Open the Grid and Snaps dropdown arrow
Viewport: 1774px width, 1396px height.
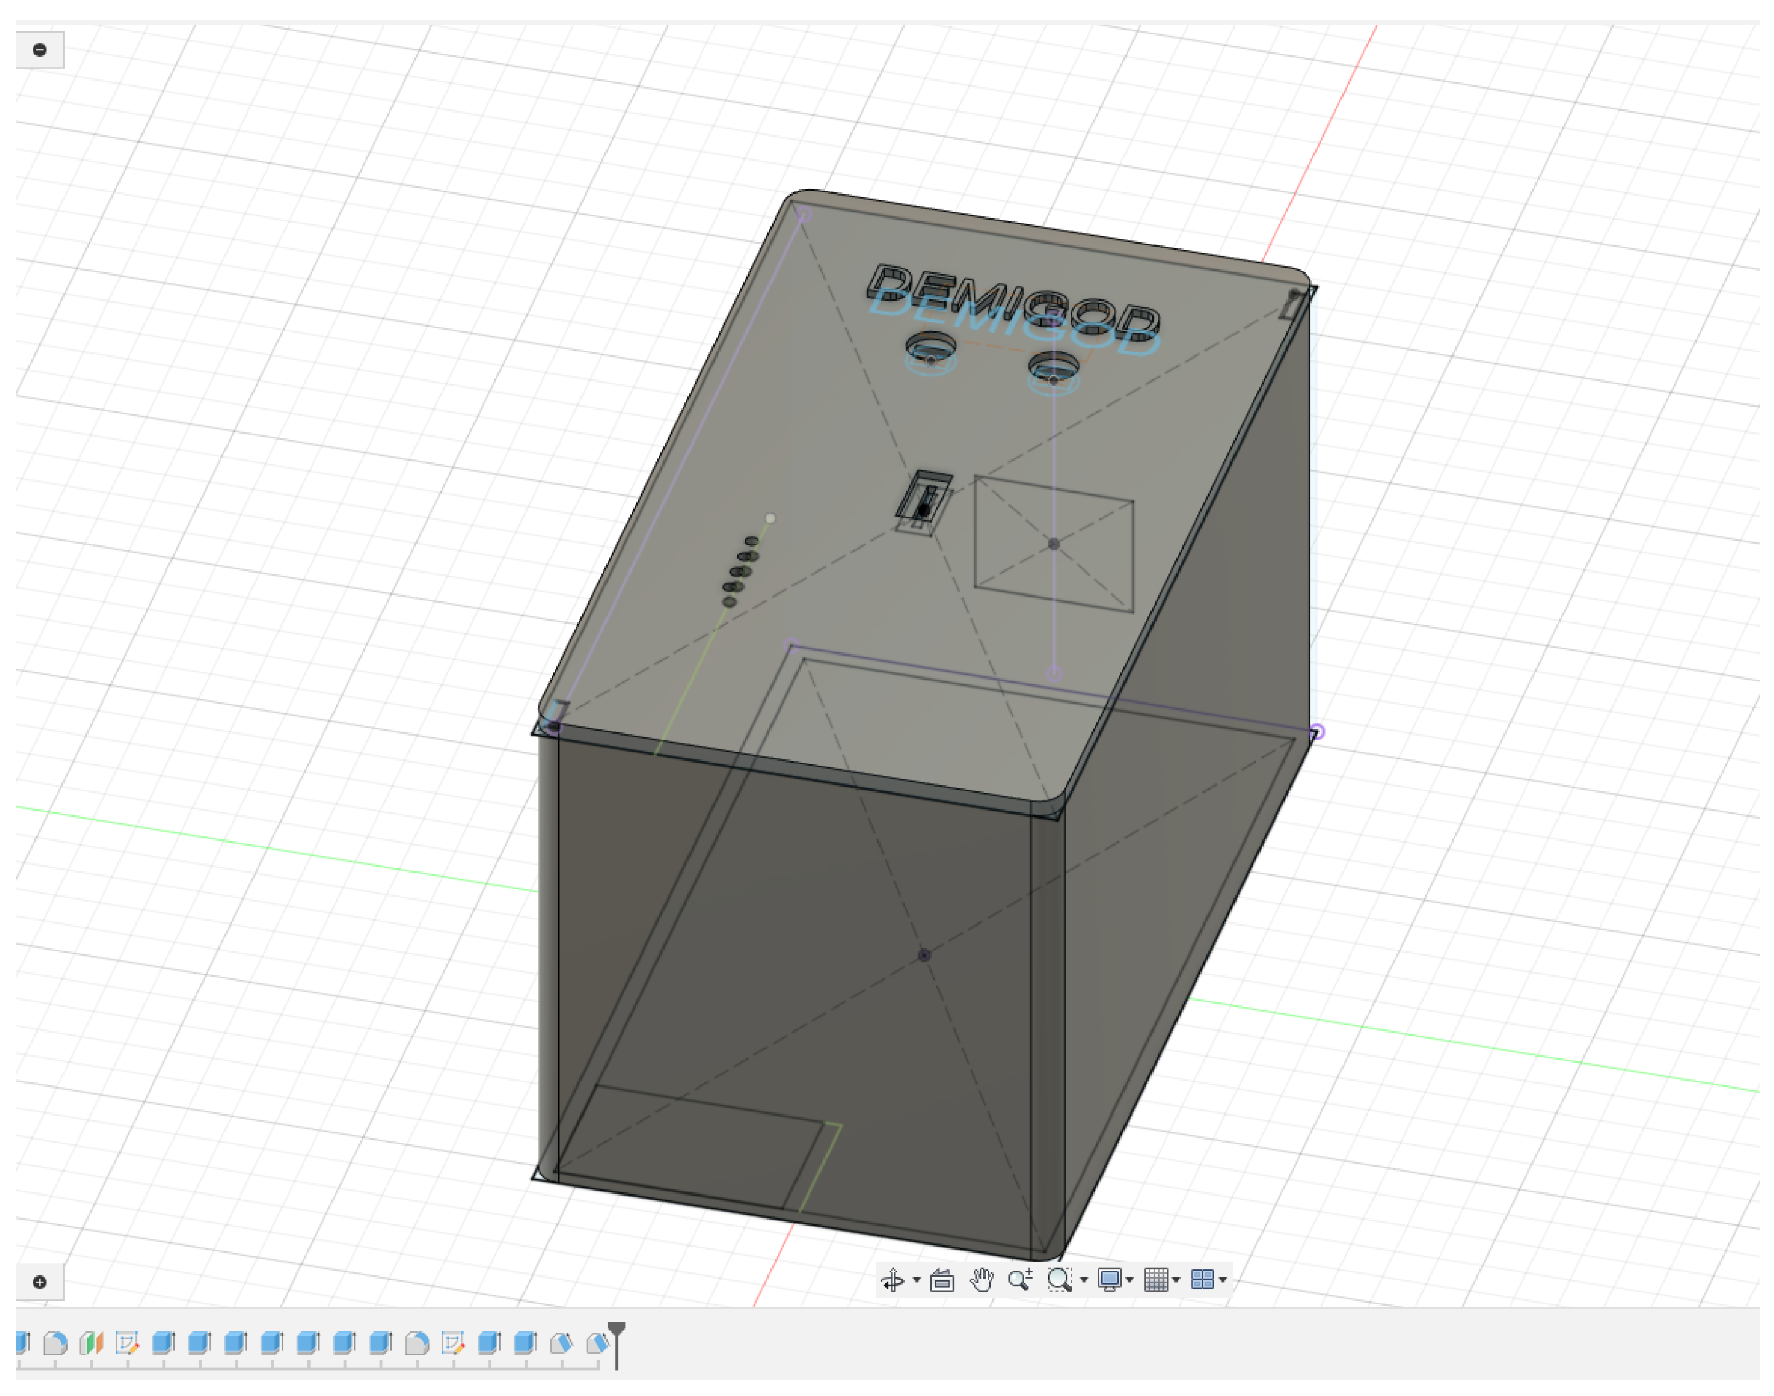click(x=1177, y=1280)
